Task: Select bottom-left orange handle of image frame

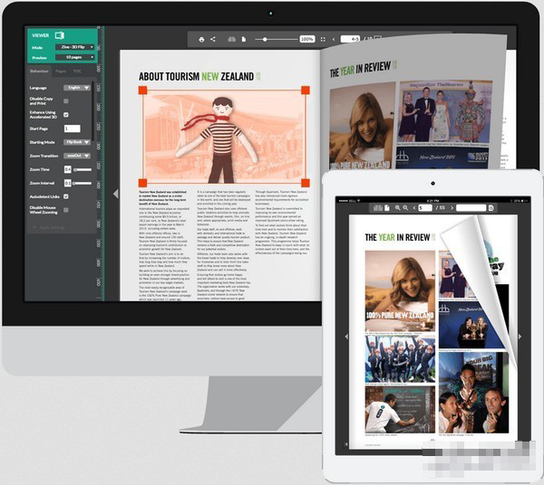Action: click(x=143, y=183)
